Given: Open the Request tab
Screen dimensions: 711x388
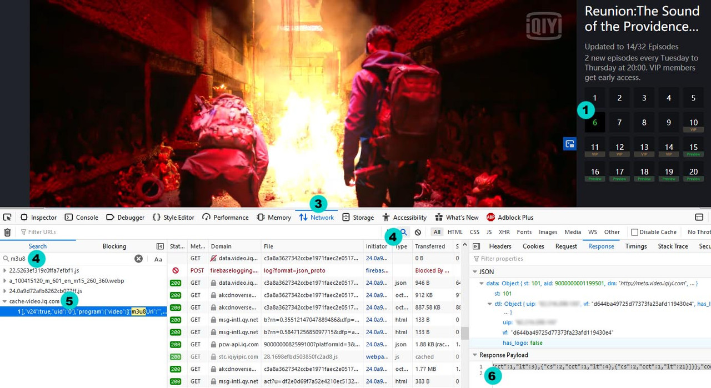Looking at the screenshot, I should (x=566, y=246).
